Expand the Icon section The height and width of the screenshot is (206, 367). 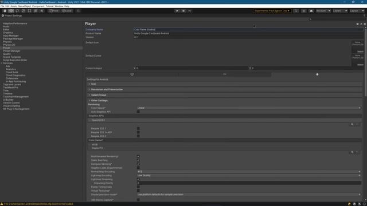tap(224, 84)
